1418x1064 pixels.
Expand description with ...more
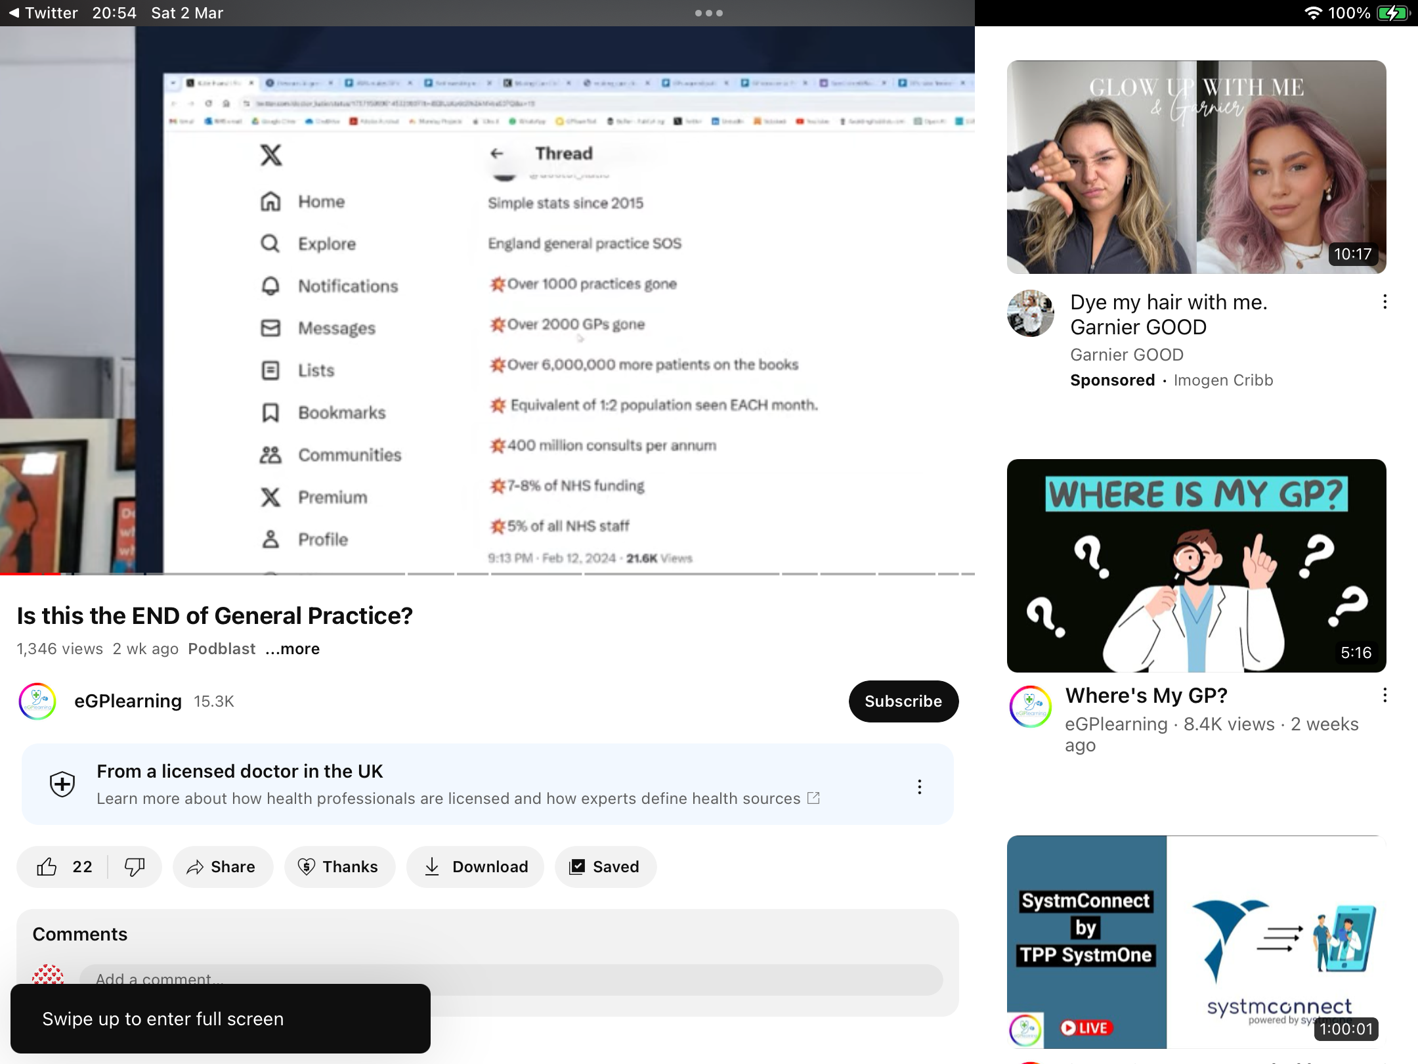pos(293,649)
